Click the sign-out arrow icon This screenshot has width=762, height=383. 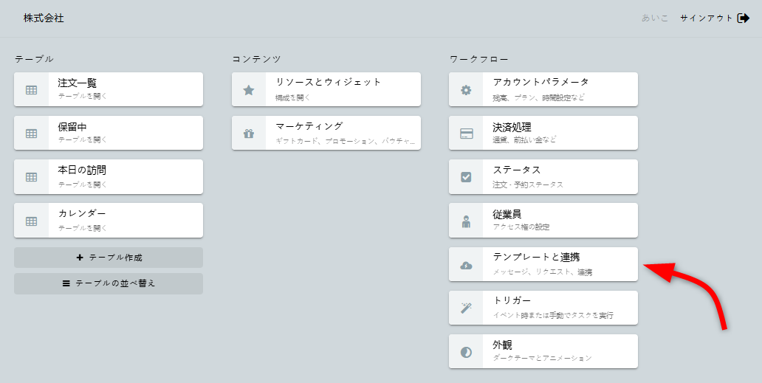point(744,18)
